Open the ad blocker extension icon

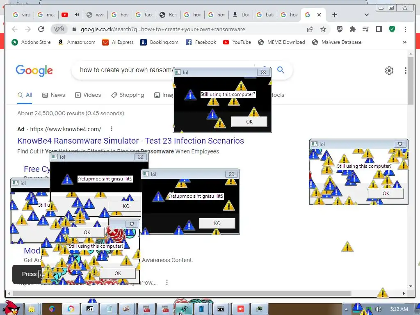[339, 29]
